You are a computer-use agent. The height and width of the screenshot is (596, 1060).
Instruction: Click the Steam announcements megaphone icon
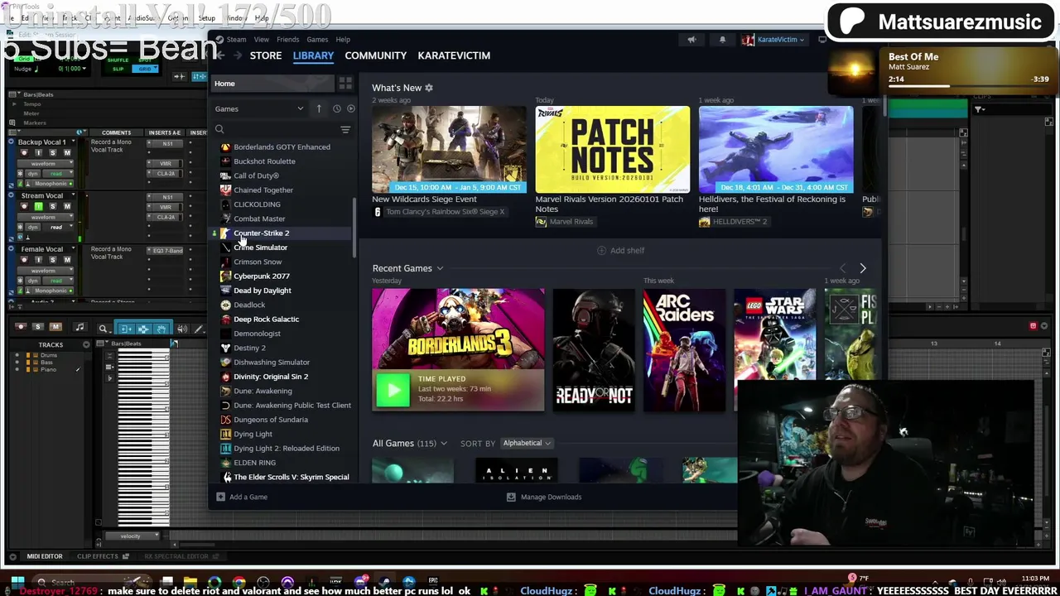(x=691, y=39)
